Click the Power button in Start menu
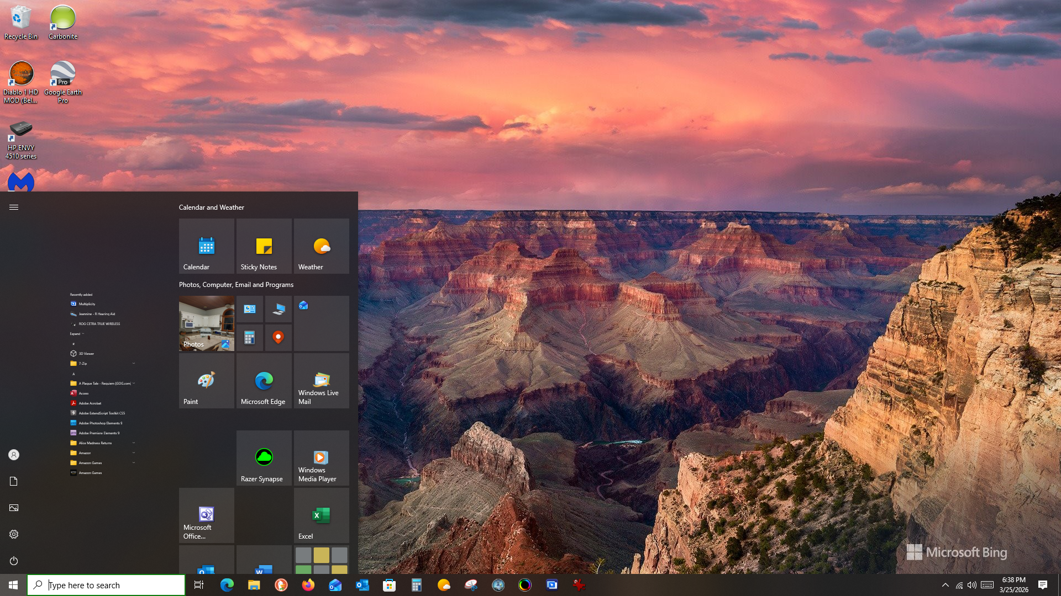This screenshot has height=596, width=1061. click(13, 561)
